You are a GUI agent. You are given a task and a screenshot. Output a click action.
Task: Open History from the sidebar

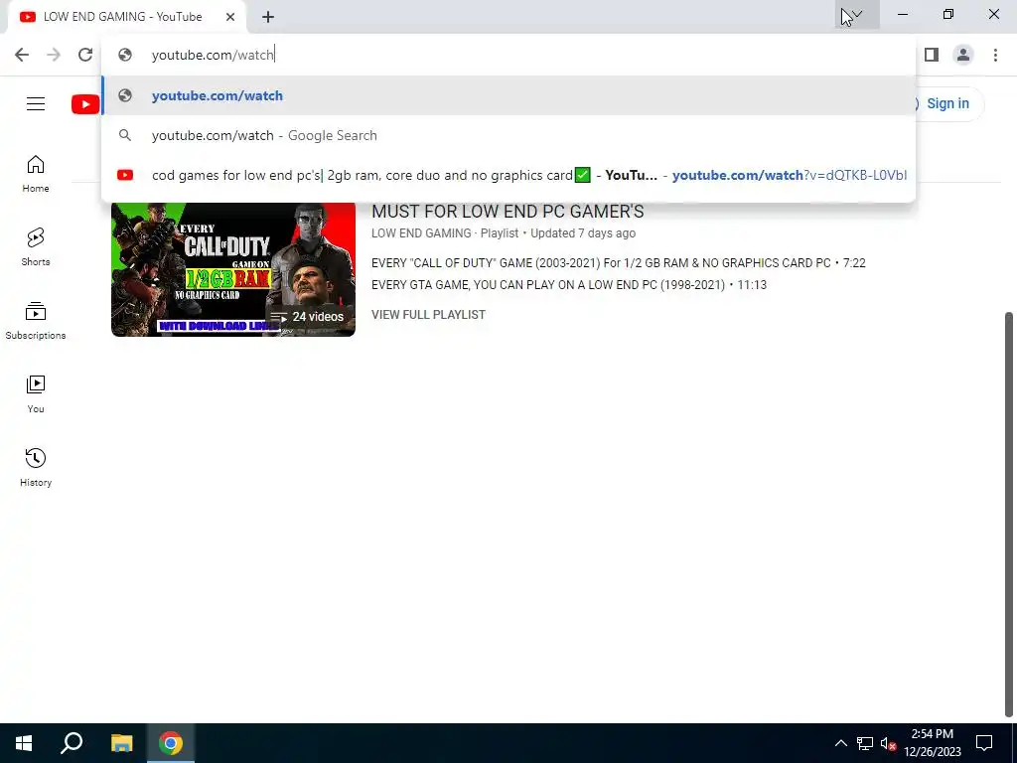point(36,467)
